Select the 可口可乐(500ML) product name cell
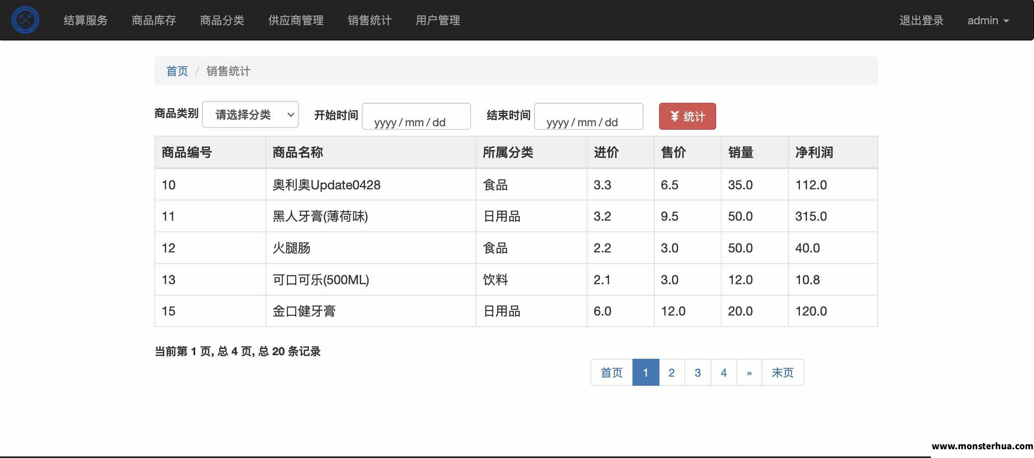Viewport: 1034px width, 458px height. pos(371,279)
